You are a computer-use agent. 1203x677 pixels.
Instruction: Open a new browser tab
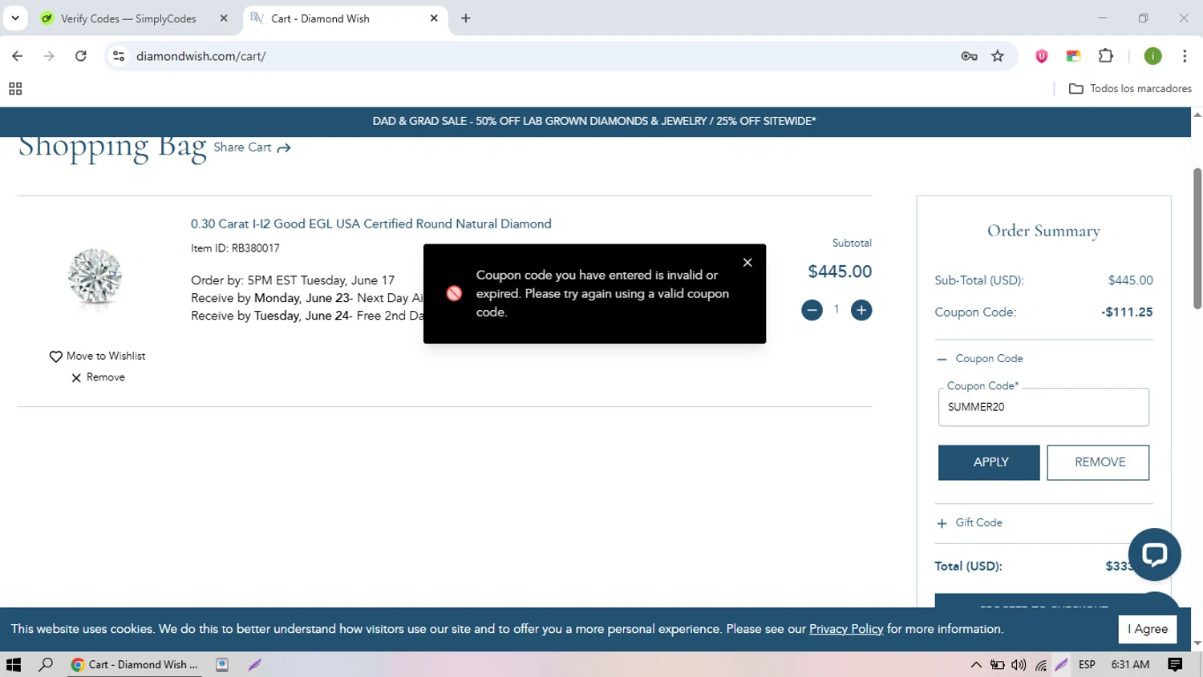(466, 18)
